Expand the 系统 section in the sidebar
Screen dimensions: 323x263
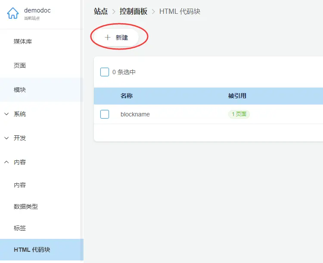(x=6, y=114)
